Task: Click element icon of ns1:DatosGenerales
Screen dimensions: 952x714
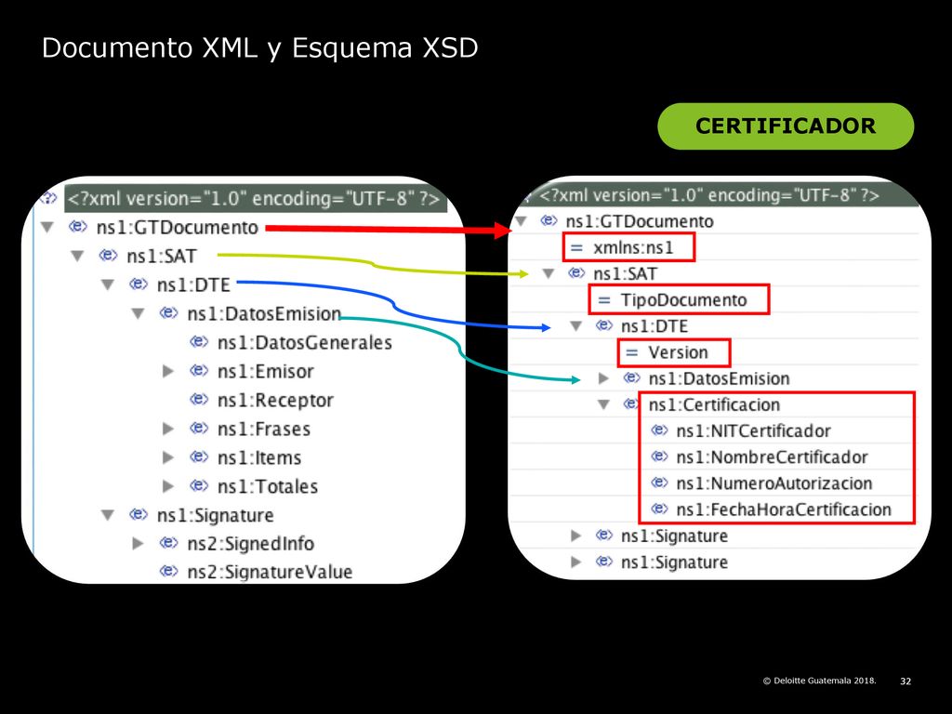Action: tap(199, 341)
